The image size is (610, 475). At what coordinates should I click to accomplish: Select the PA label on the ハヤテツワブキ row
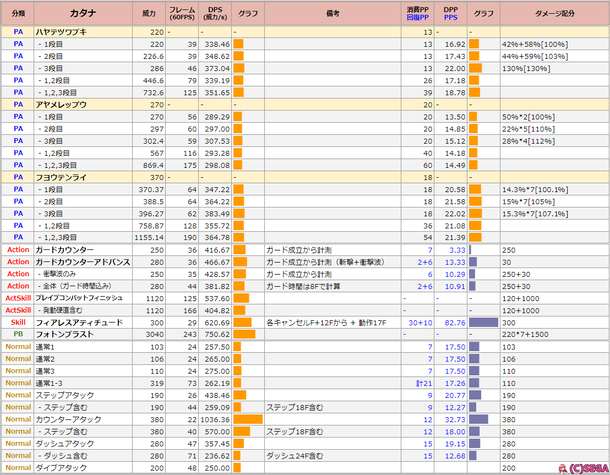[x=18, y=32]
